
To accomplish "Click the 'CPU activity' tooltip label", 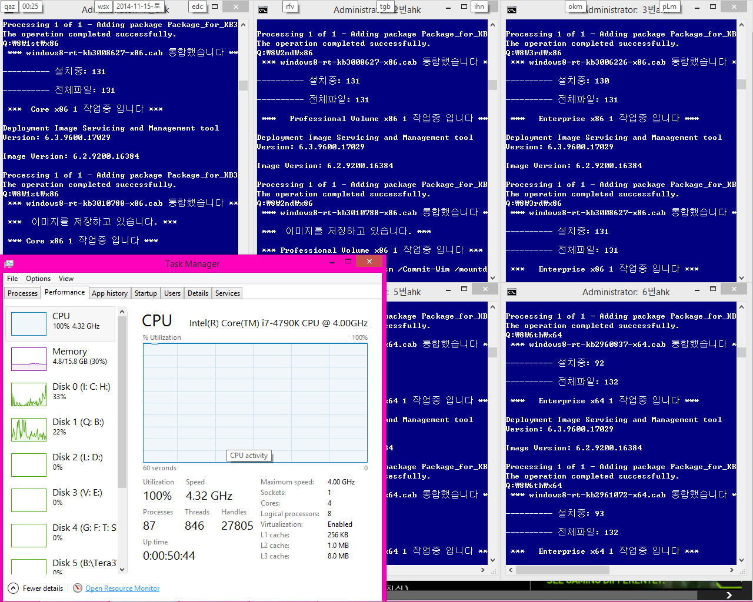I will click(249, 456).
